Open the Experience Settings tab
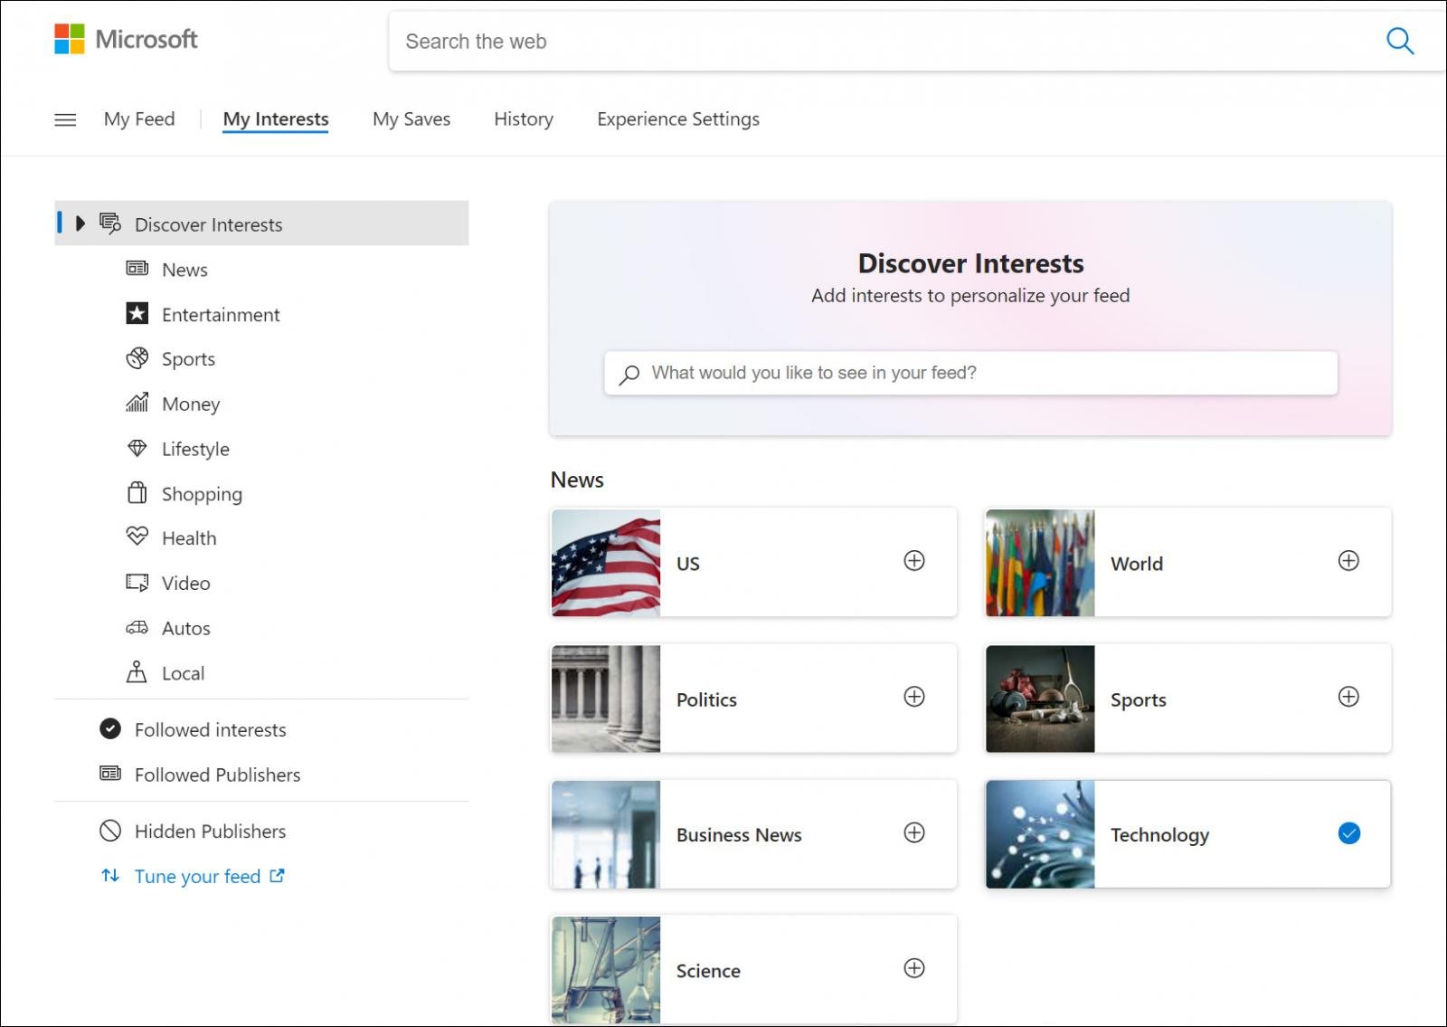The image size is (1447, 1027). pos(677,119)
